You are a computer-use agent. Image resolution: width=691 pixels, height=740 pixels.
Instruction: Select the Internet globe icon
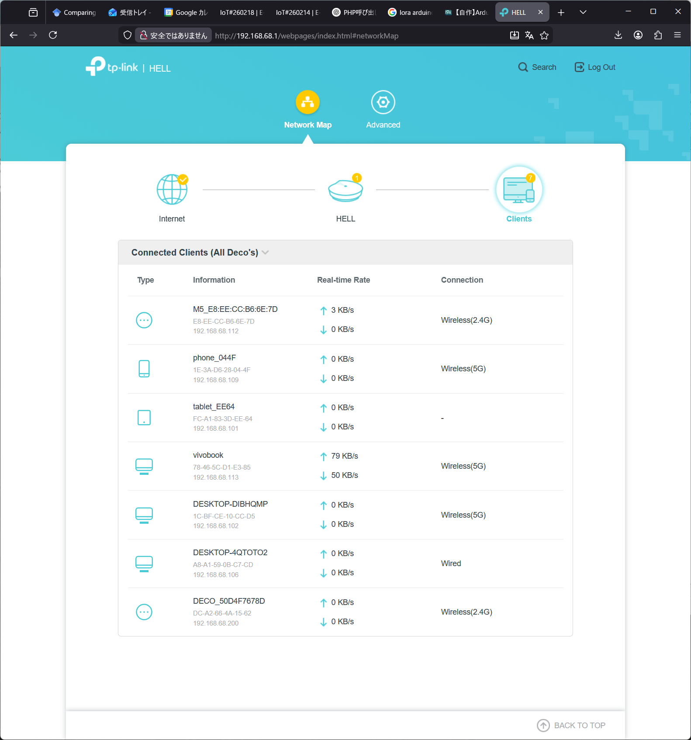pos(172,190)
